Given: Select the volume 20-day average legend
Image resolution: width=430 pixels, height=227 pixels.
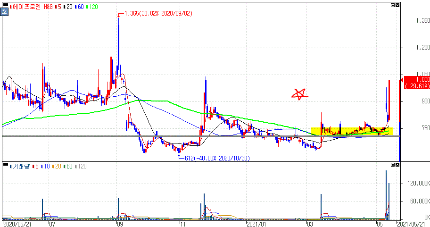Looking at the screenshot, I should pyautogui.click(x=57, y=166).
